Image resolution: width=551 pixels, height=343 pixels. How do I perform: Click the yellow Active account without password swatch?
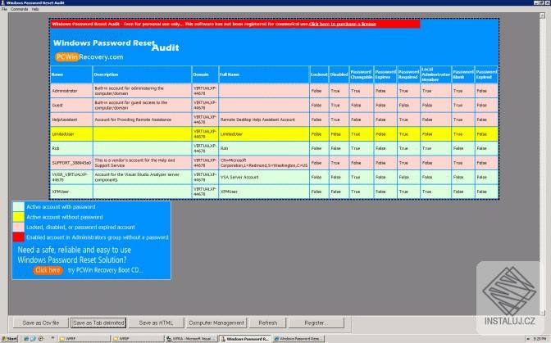click(x=19, y=217)
